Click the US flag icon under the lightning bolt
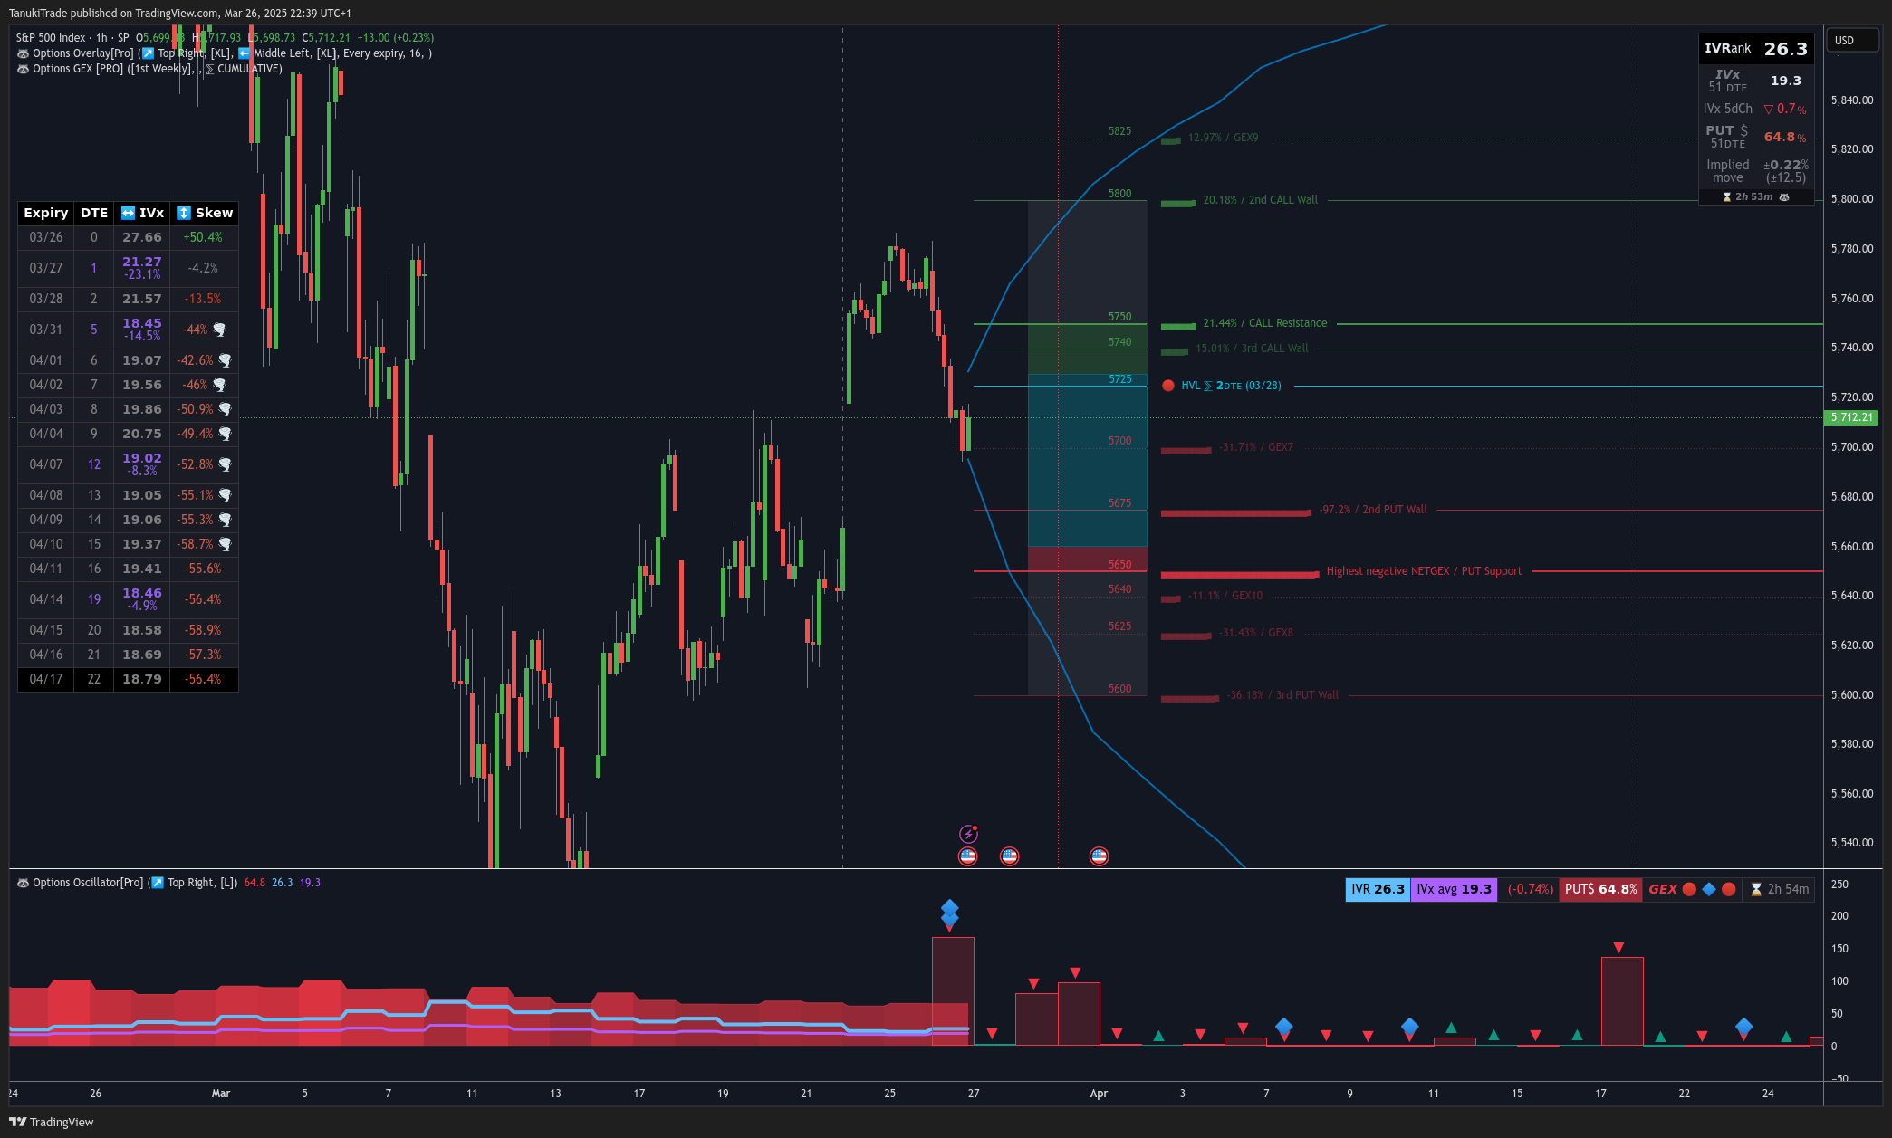 pos(968,856)
